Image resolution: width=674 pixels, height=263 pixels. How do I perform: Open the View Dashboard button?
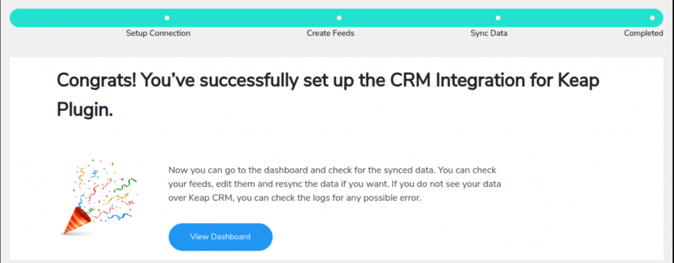tap(220, 237)
